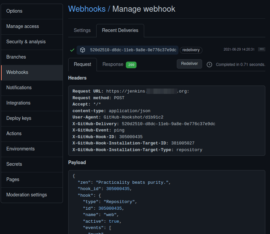Open the Response tab of the delivery
Image resolution: width=270 pixels, height=234 pixels.
click(x=113, y=64)
